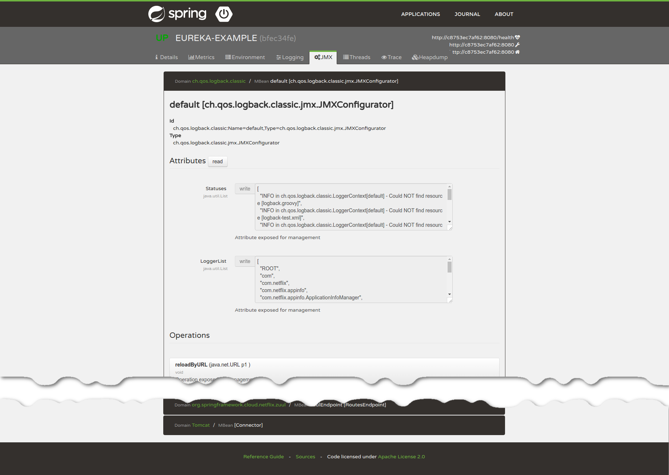Select the Threads tab

pos(357,57)
